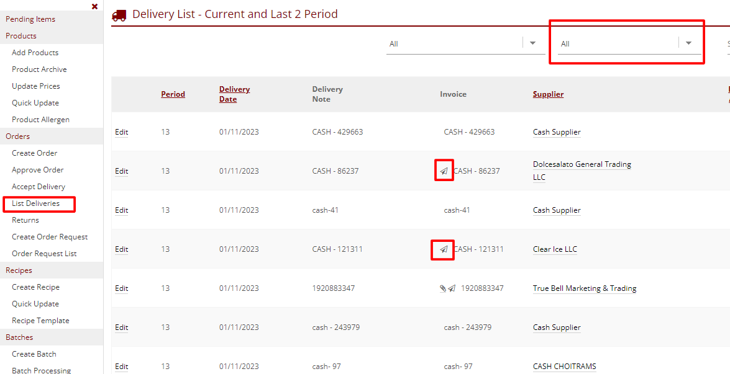730x374 pixels.
Task: Click the delivery truck icon in the header
Action: 119,15
